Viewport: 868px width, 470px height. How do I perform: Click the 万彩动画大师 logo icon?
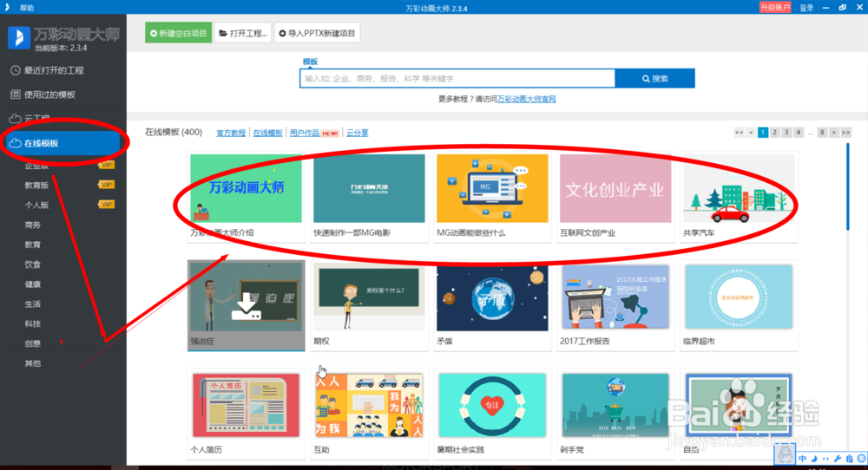click(x=19, y=38)
